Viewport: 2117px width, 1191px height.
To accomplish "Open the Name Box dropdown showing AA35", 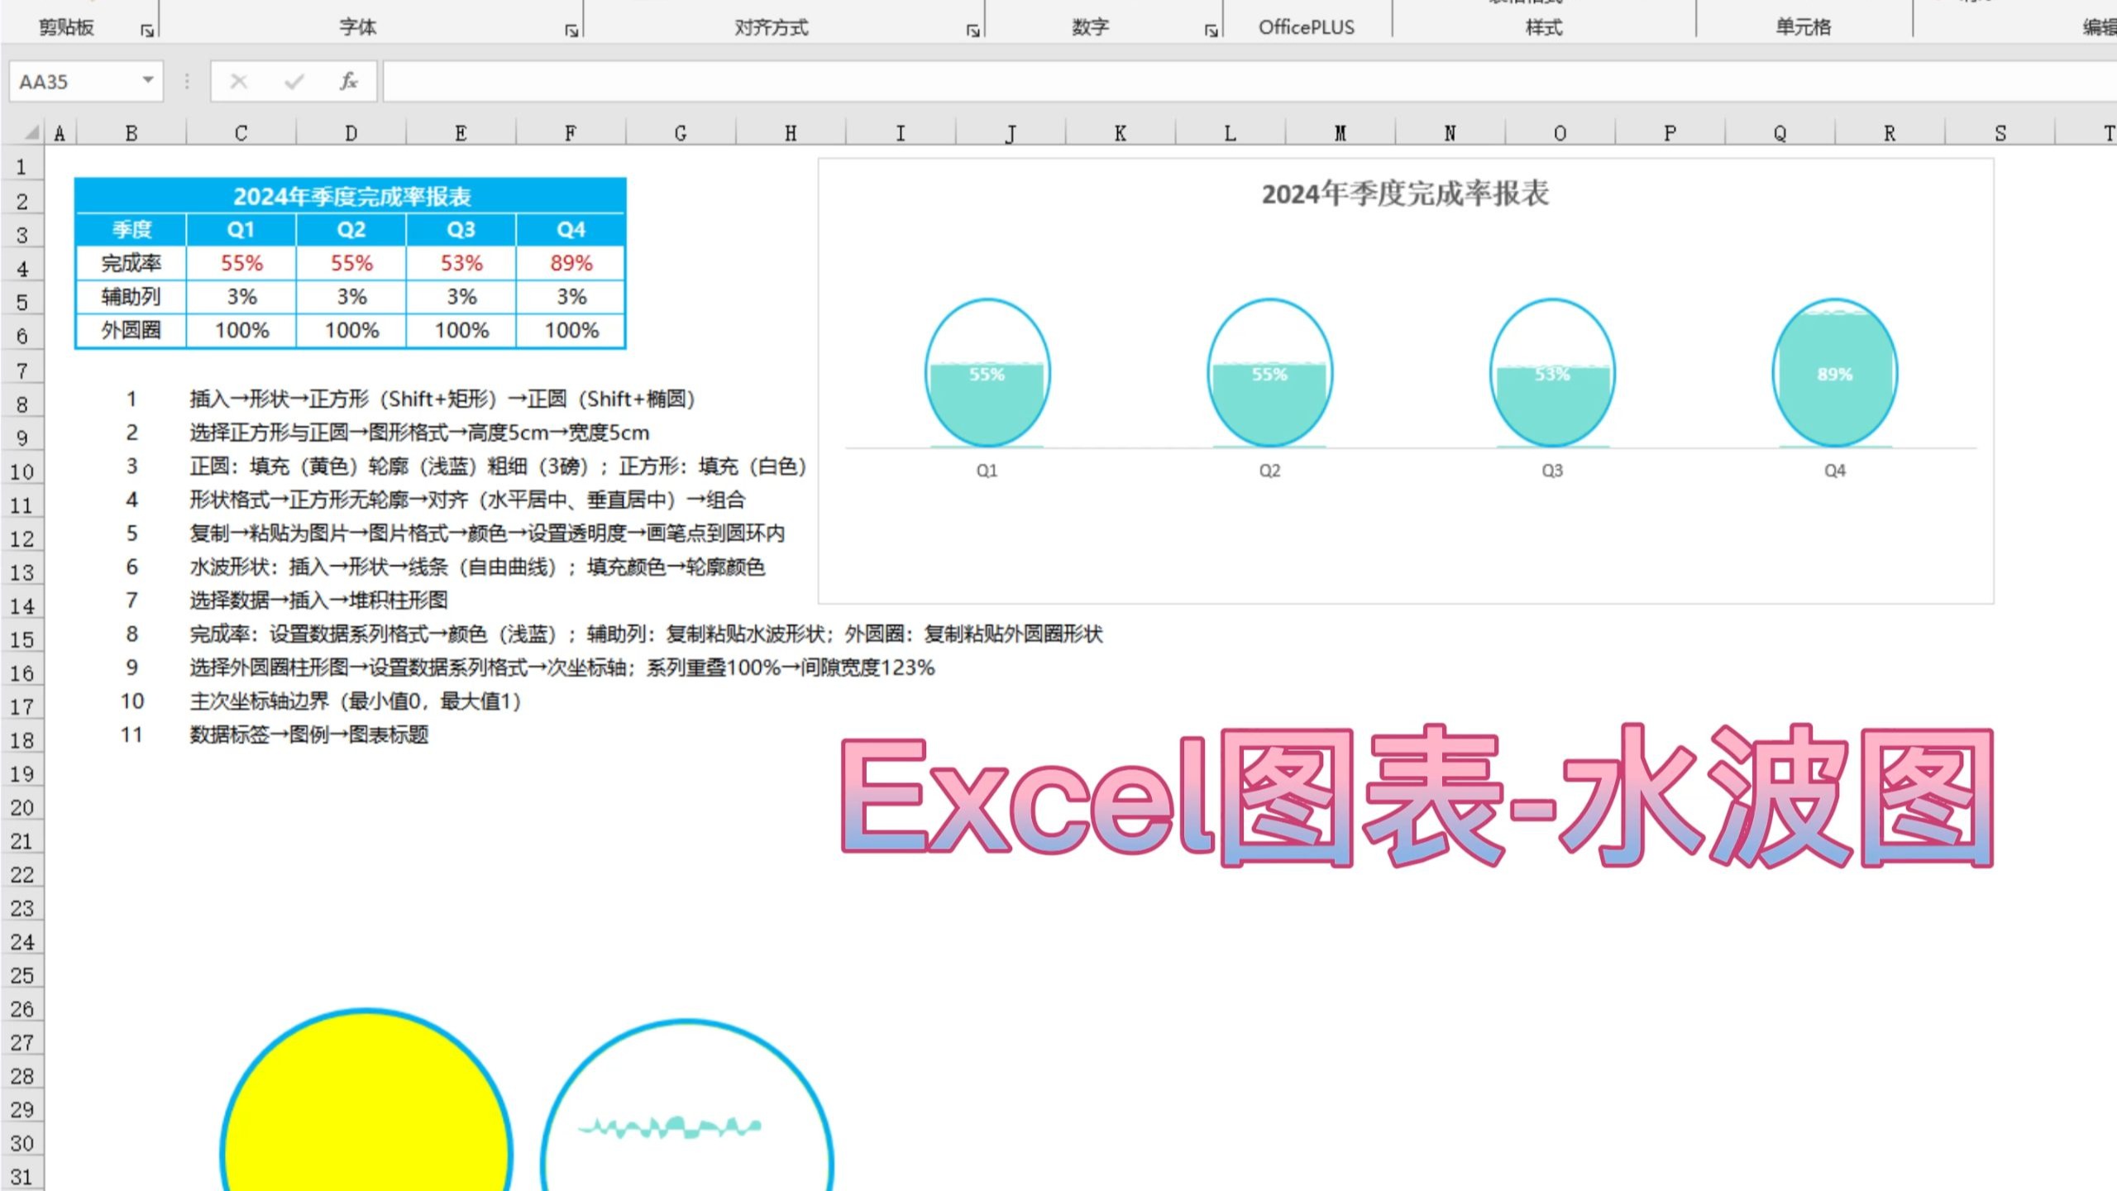I will [x=147, y=82].
